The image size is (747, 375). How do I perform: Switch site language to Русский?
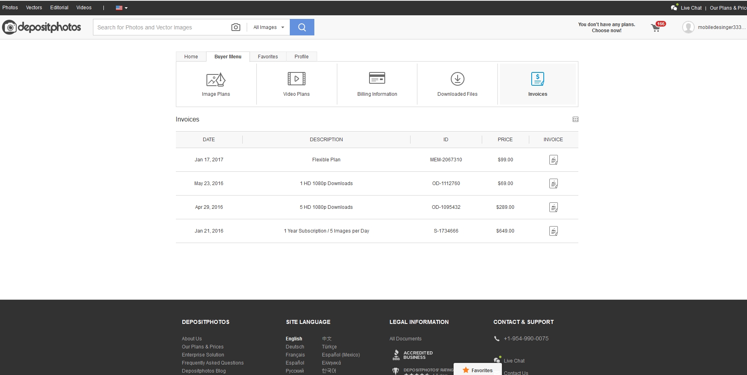295,371
